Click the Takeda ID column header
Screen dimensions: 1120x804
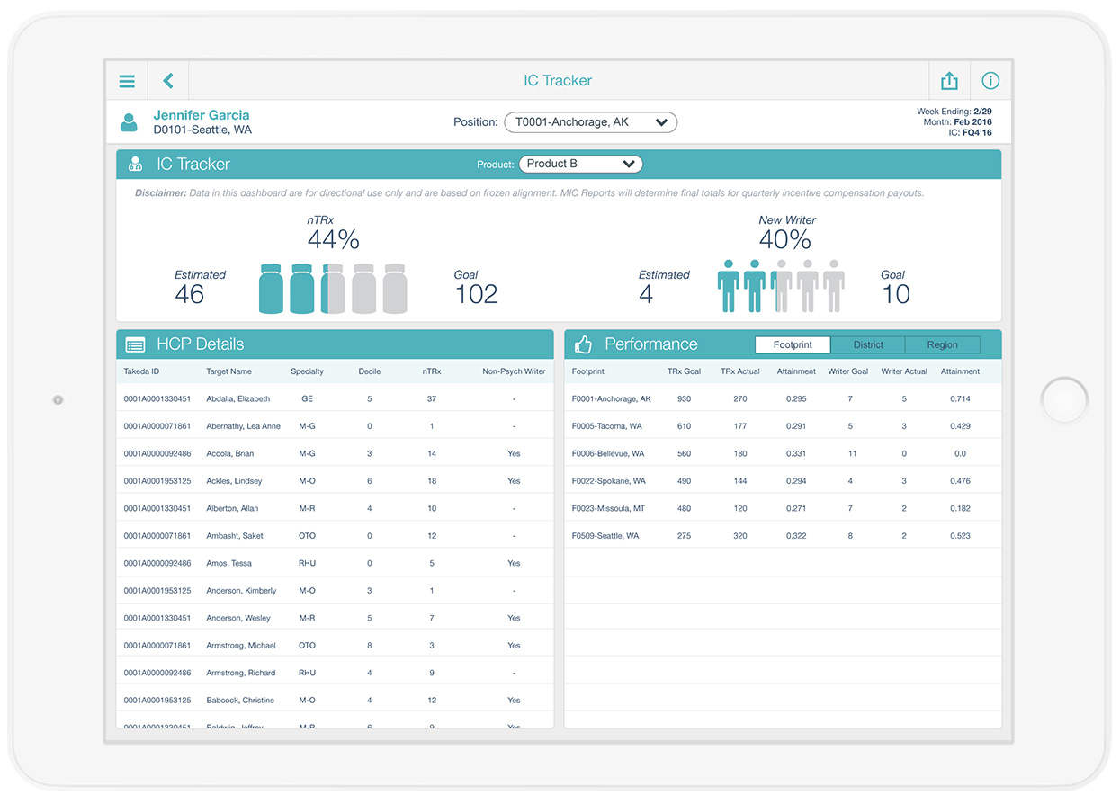tap(142, 371)
